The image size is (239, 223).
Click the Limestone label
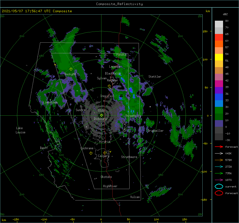pyautogui.click(x=50, y=102)
